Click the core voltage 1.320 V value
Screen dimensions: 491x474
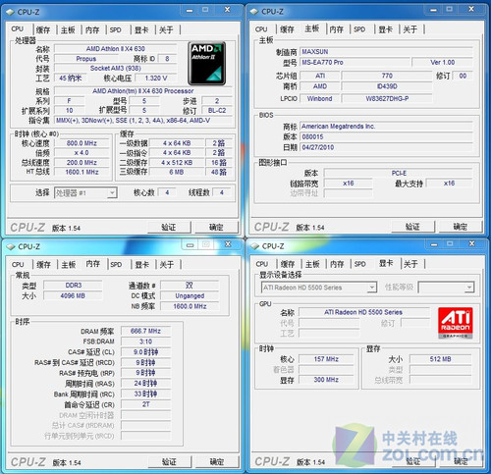pyautogui.click(x=156, y=79)
